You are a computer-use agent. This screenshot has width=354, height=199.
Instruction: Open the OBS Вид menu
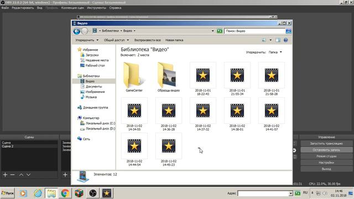[x=39, y=8]
